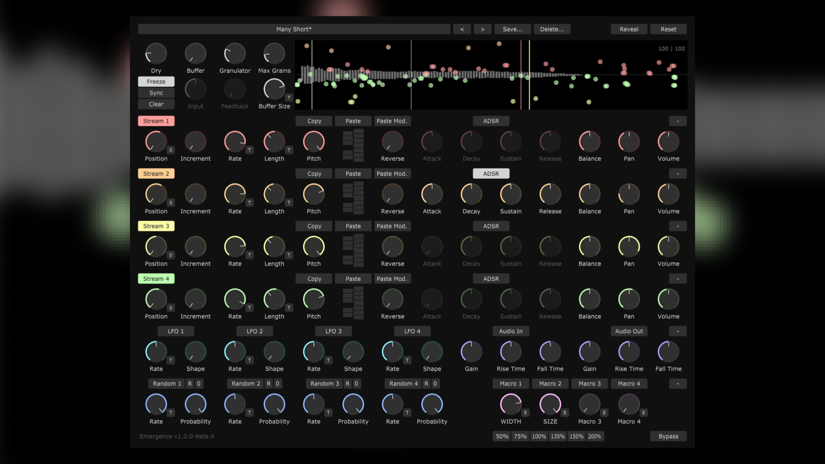Image resolution: width=825 pixels, height=464 pixels.
Task: Collapse the LFO row with minus button
Action: [x=678, y=331]
